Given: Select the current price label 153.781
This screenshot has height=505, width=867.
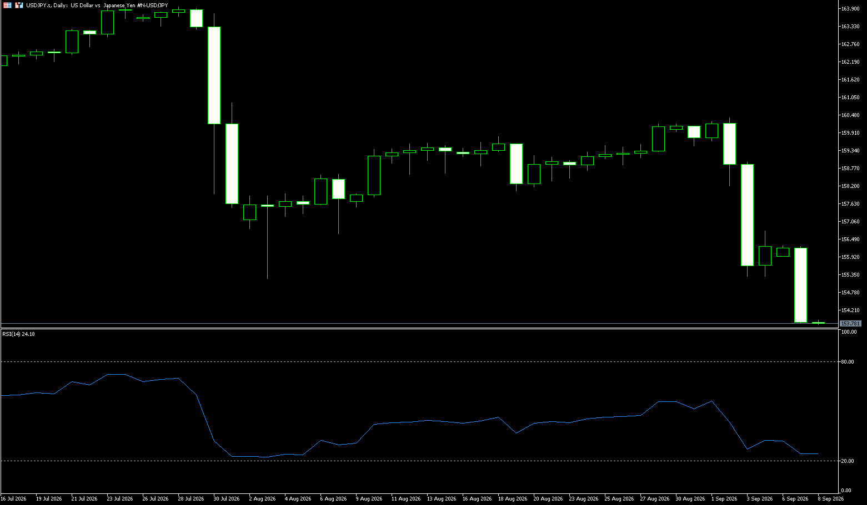Looking at the screenshot, I should [x=850, y=324].
